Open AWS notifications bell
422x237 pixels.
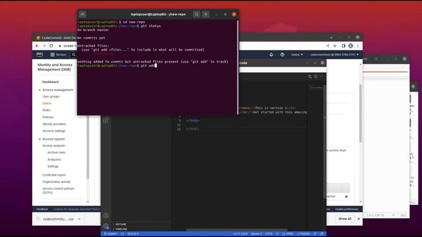tap(271, 55)
